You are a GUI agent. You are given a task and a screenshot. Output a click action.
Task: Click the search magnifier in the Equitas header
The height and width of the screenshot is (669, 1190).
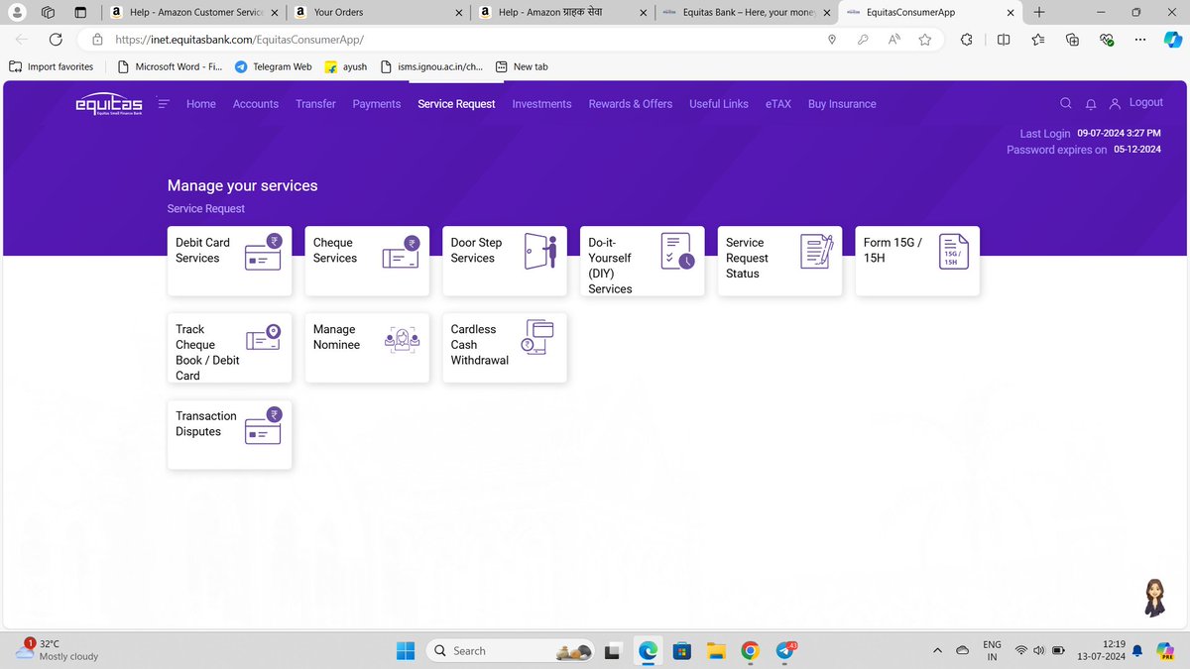click(x=1066, y=103)
